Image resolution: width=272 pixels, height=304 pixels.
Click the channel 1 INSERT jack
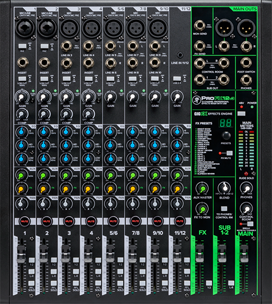tap(23, 63)
